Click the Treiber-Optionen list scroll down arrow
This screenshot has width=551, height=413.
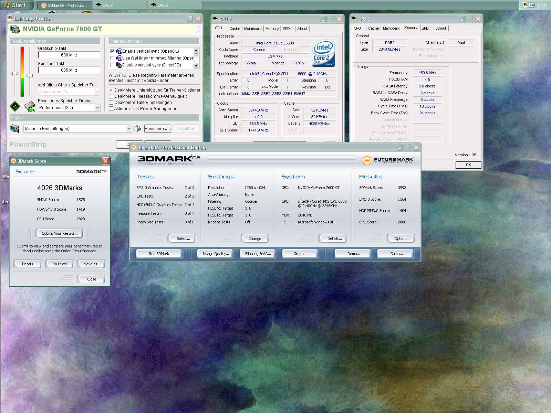[196, 65]
